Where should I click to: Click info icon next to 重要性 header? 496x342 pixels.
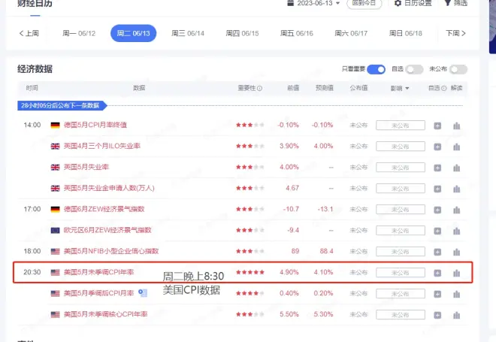pos(260,89)
